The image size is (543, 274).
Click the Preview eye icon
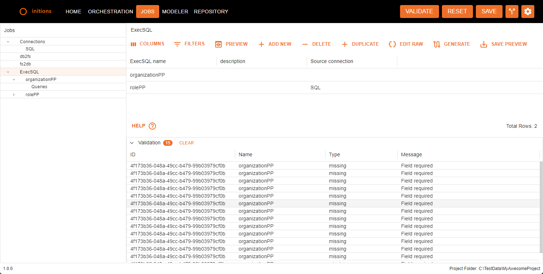point(218,44)
